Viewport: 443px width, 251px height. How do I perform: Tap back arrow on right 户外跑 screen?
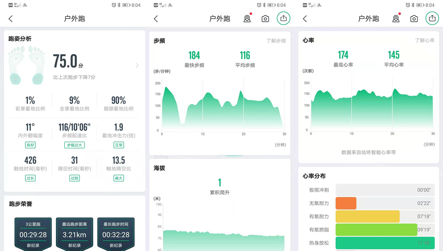point(305,18)
